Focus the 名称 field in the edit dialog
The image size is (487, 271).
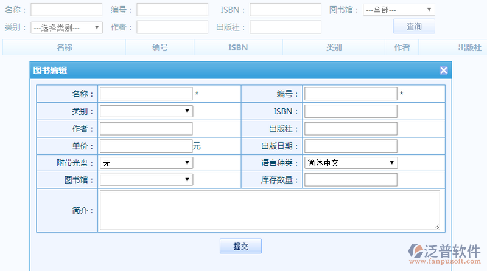coord(146,94)
